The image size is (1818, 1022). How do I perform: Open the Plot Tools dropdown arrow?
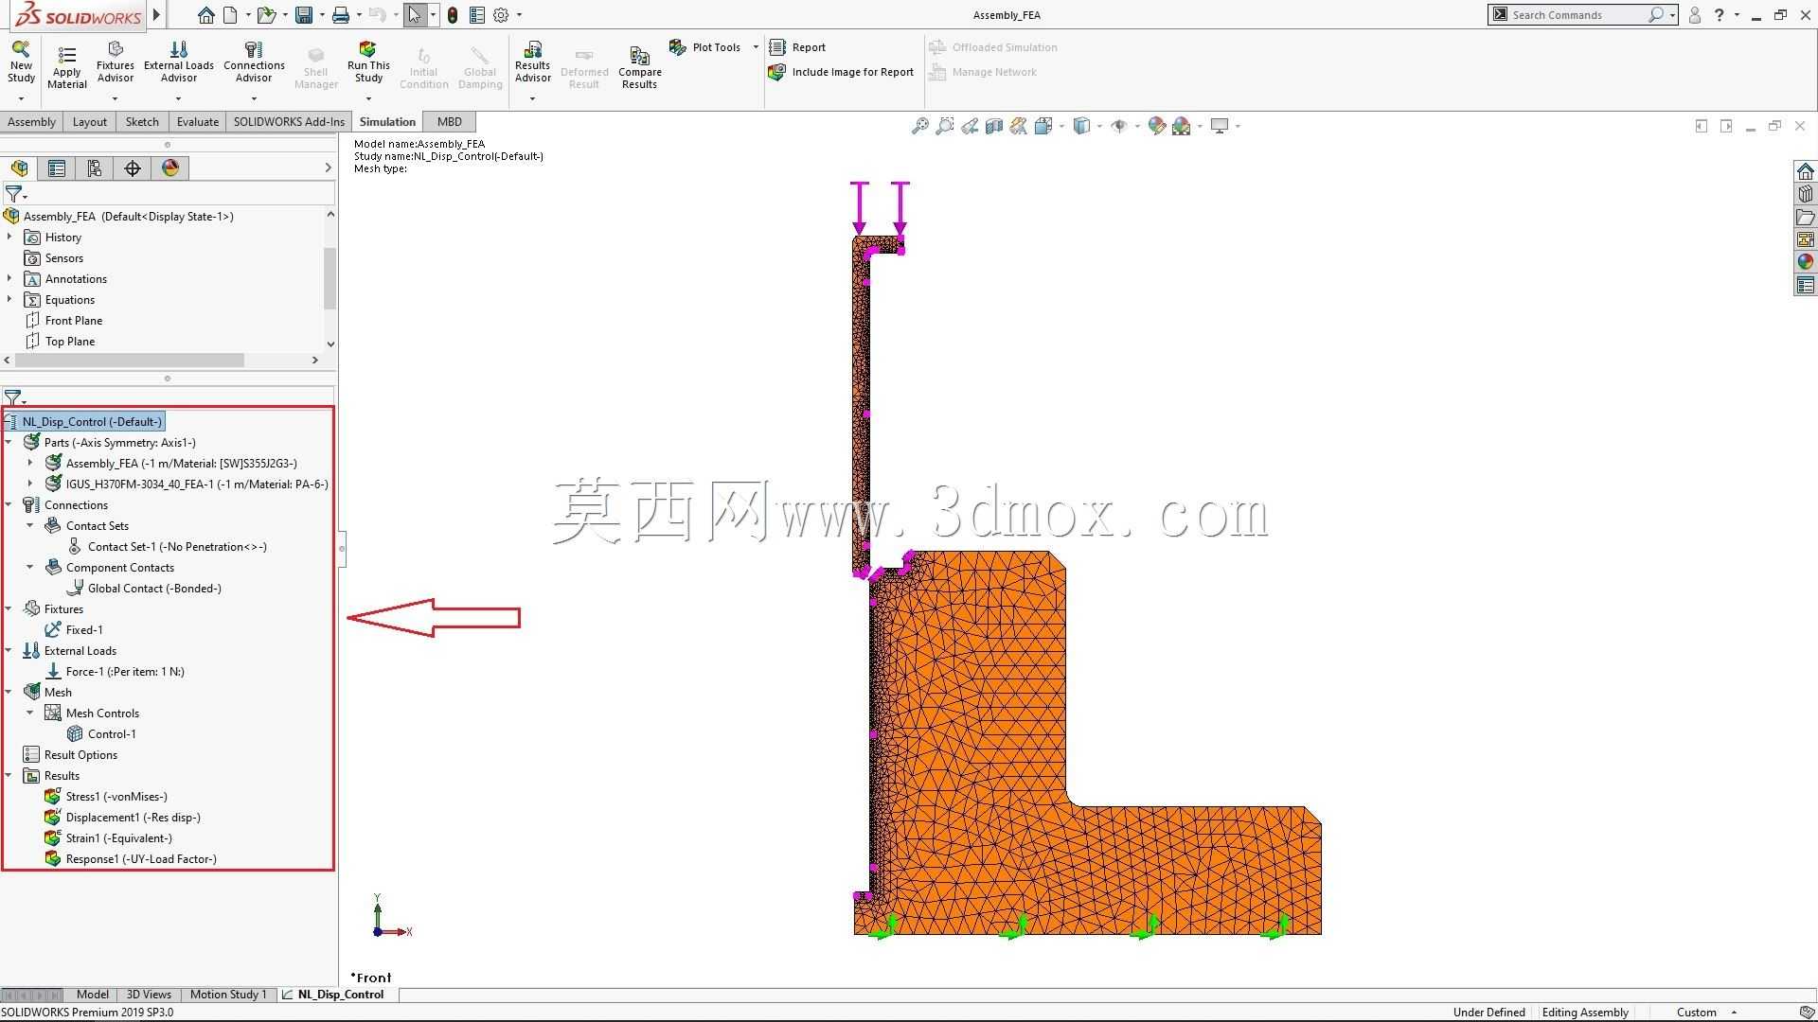(755, 47)
